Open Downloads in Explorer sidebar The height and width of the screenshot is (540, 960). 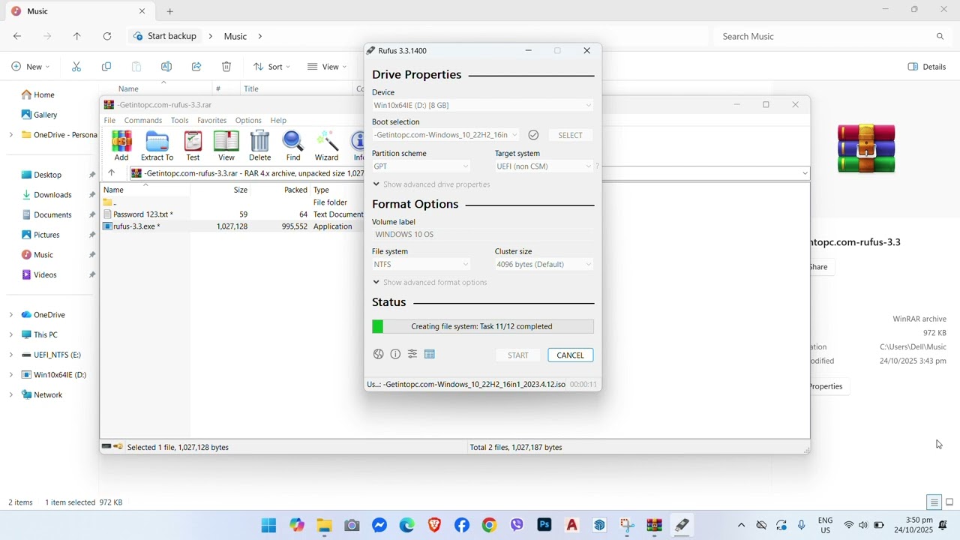point(52,194)
